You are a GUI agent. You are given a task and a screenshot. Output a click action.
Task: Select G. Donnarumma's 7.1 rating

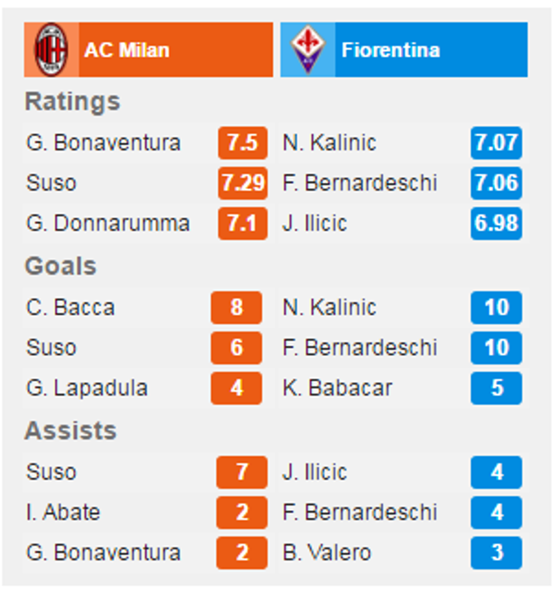coord(242,223)
